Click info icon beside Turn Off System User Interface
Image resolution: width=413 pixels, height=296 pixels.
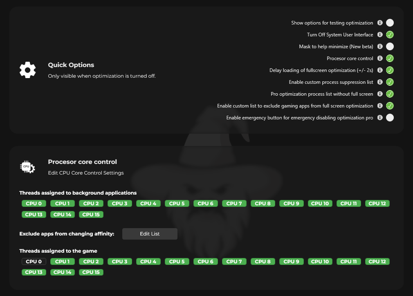(380, 35)
